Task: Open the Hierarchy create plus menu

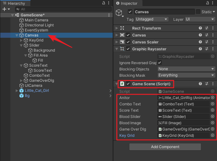Action: point(6,9)
